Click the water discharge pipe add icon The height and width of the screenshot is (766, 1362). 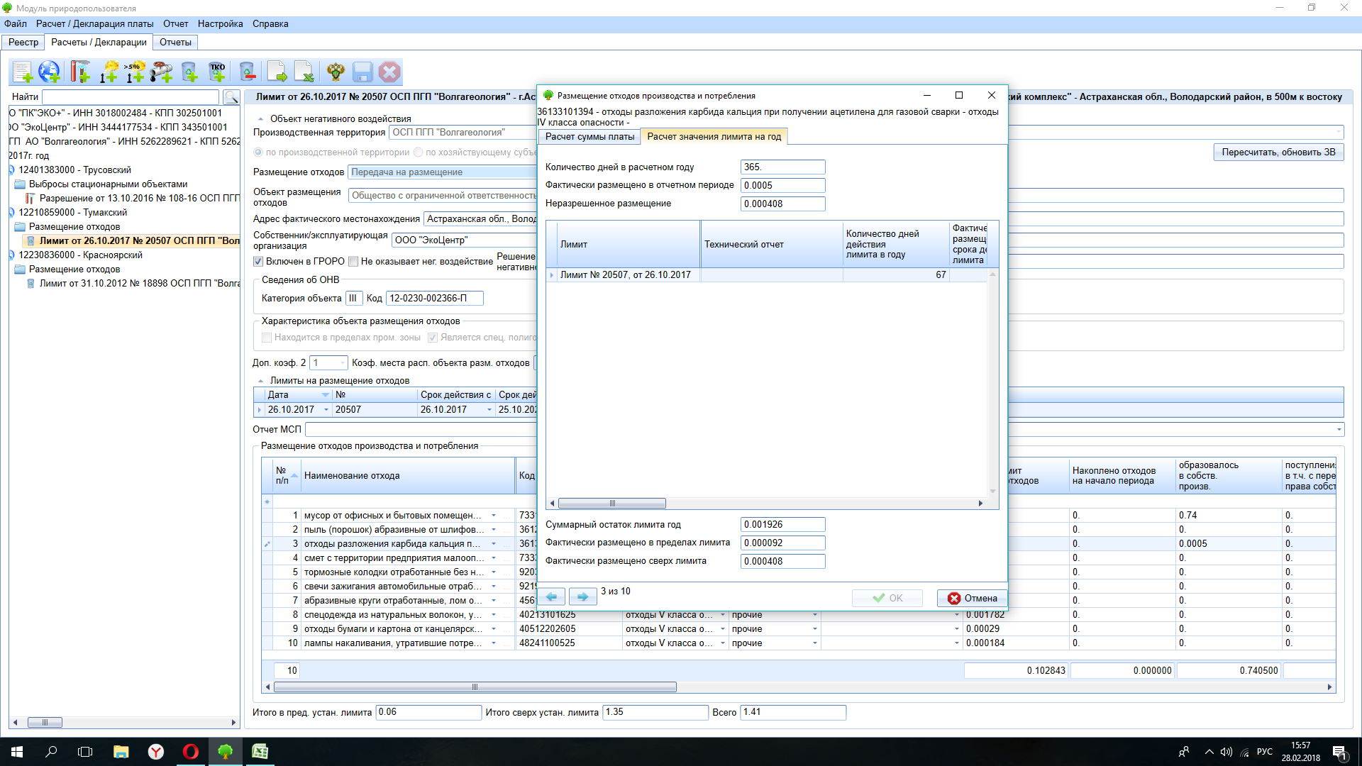coord(162,72)
